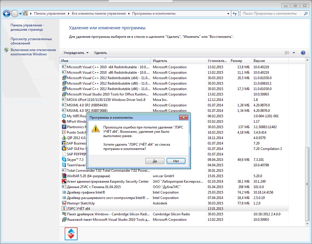Open Просмотр установленных обновлений link
The image size is (312, 244).
(x=31, y=41)
